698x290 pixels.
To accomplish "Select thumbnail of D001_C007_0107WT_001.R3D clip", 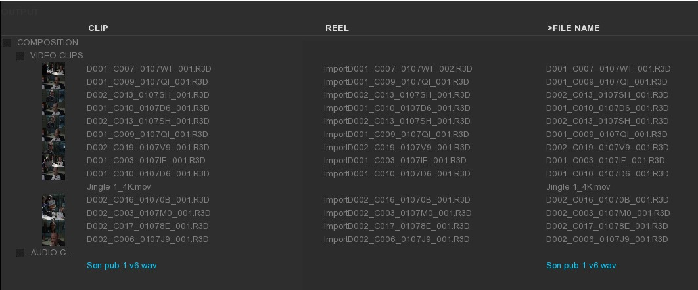I will pos(53,69).
